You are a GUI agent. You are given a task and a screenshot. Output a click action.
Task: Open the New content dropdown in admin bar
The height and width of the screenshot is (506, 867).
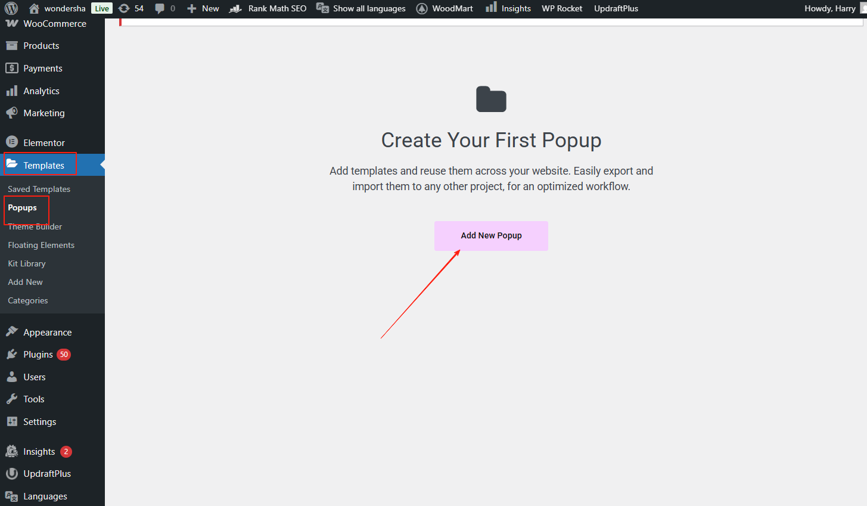click(x=203, y=8)
